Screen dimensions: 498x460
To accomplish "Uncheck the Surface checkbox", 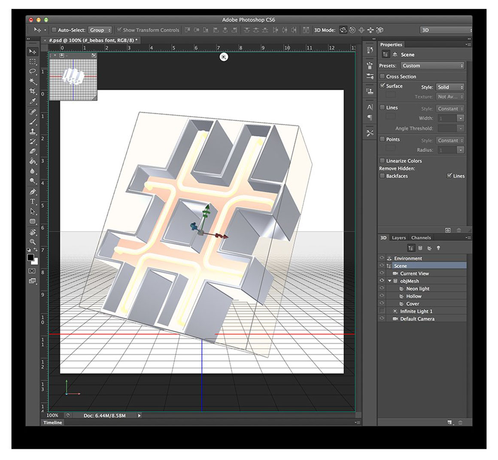I will (x=382, y=86).
